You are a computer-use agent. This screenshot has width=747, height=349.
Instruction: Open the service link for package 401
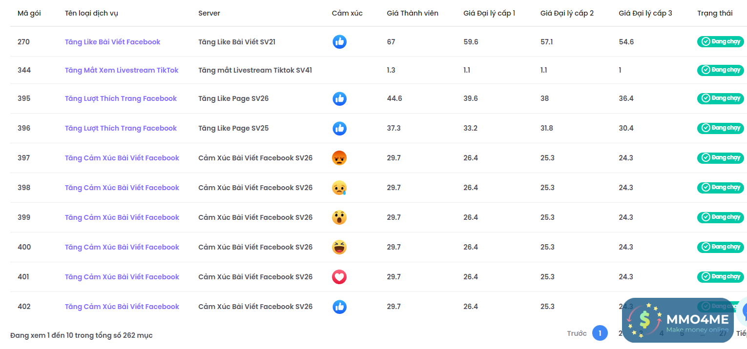click(122, 277)
